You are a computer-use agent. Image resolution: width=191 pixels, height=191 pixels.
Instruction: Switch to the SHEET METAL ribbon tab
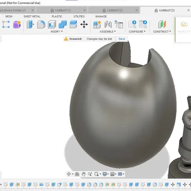[x=32, y=16]
